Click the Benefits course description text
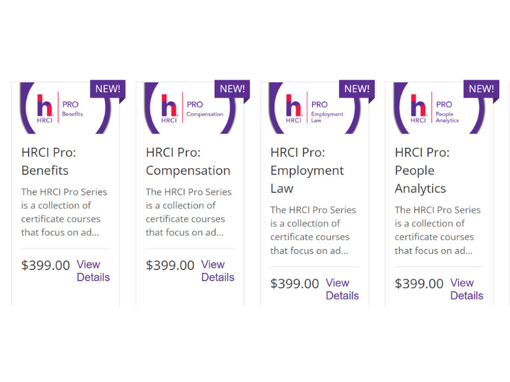 click(64, 211)
